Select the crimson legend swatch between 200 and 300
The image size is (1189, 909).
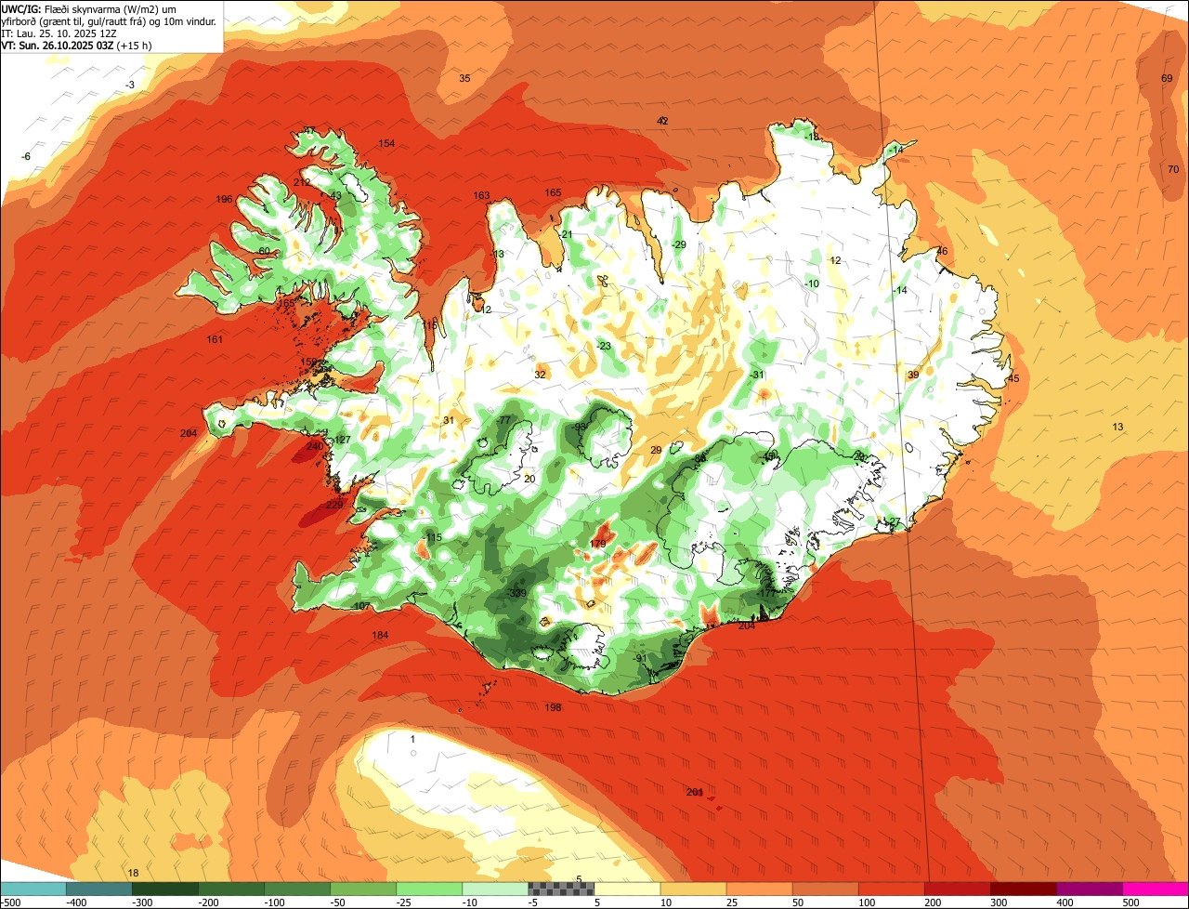(958, 889)
